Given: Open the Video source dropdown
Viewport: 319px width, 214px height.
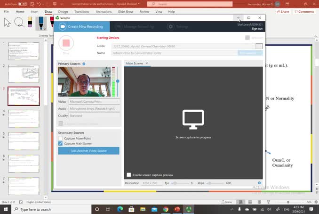Looking at the screenshot, I should point(94,101).
